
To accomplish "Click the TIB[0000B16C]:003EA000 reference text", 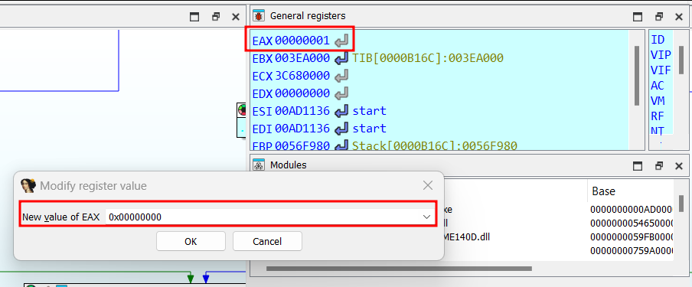I will point(427,58).
